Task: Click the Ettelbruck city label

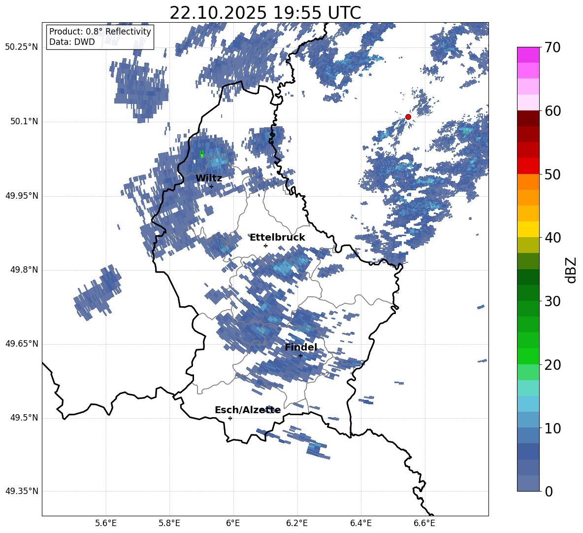Action: (x=277, y=238)
